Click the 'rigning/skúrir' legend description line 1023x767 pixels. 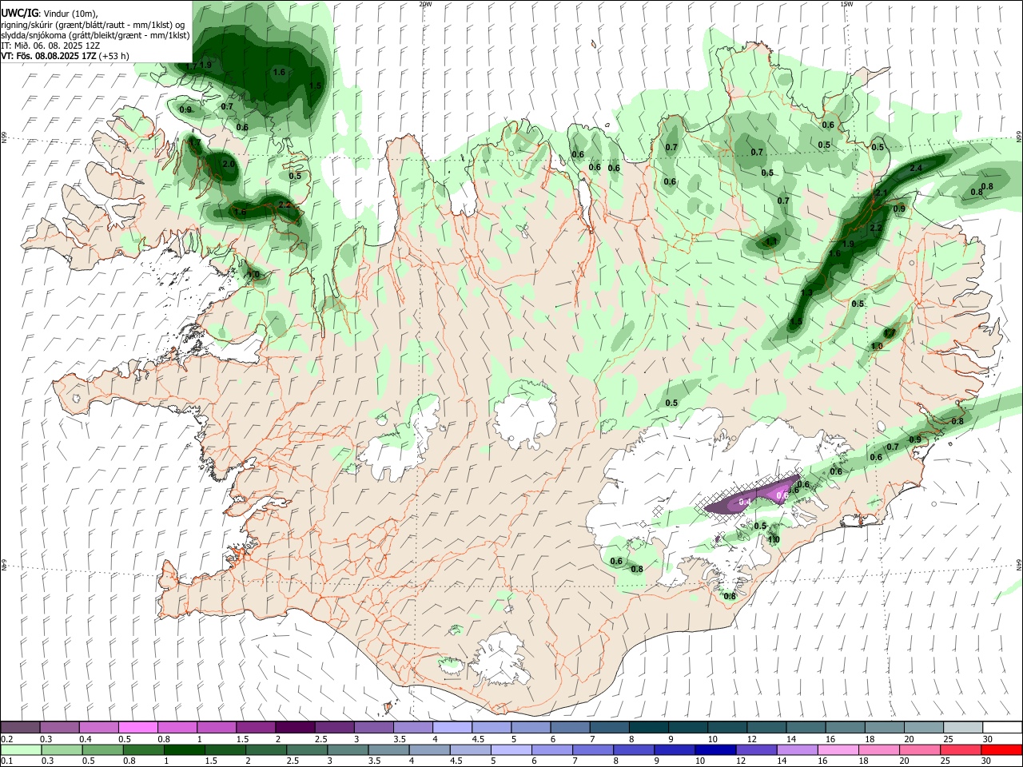(94, 25)
